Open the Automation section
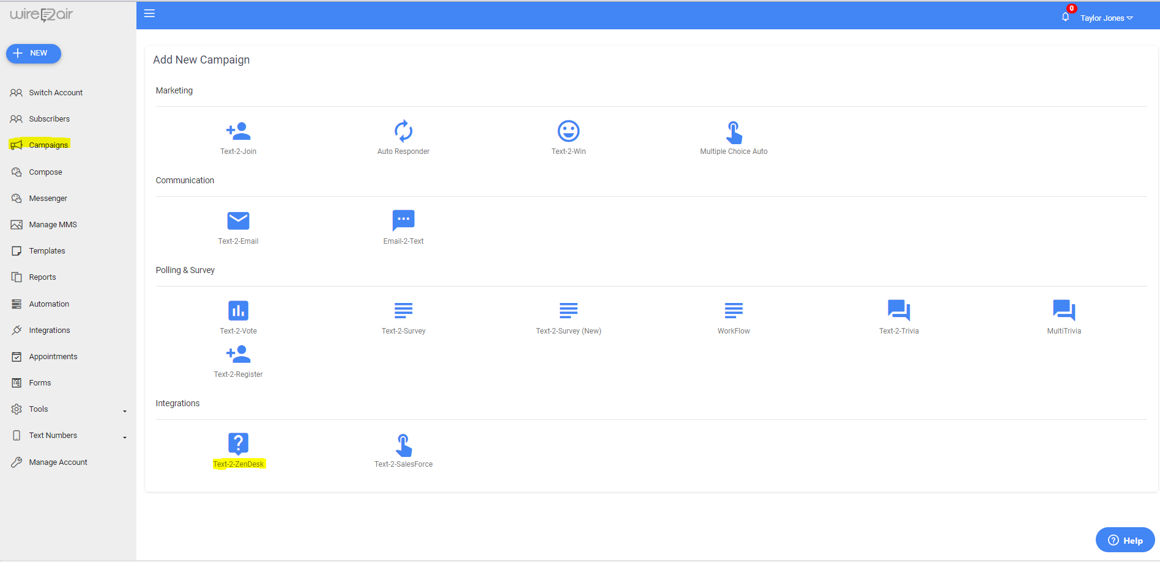The height and width of the screenshot is (562, 1160). tap(49, 304)
